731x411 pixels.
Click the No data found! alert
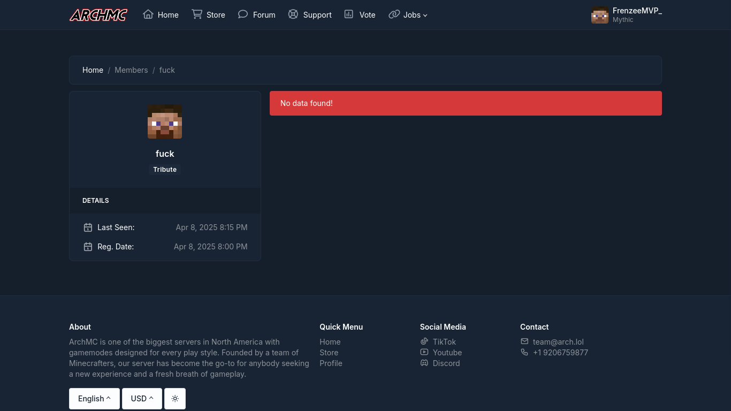click(x=466, y=103)
